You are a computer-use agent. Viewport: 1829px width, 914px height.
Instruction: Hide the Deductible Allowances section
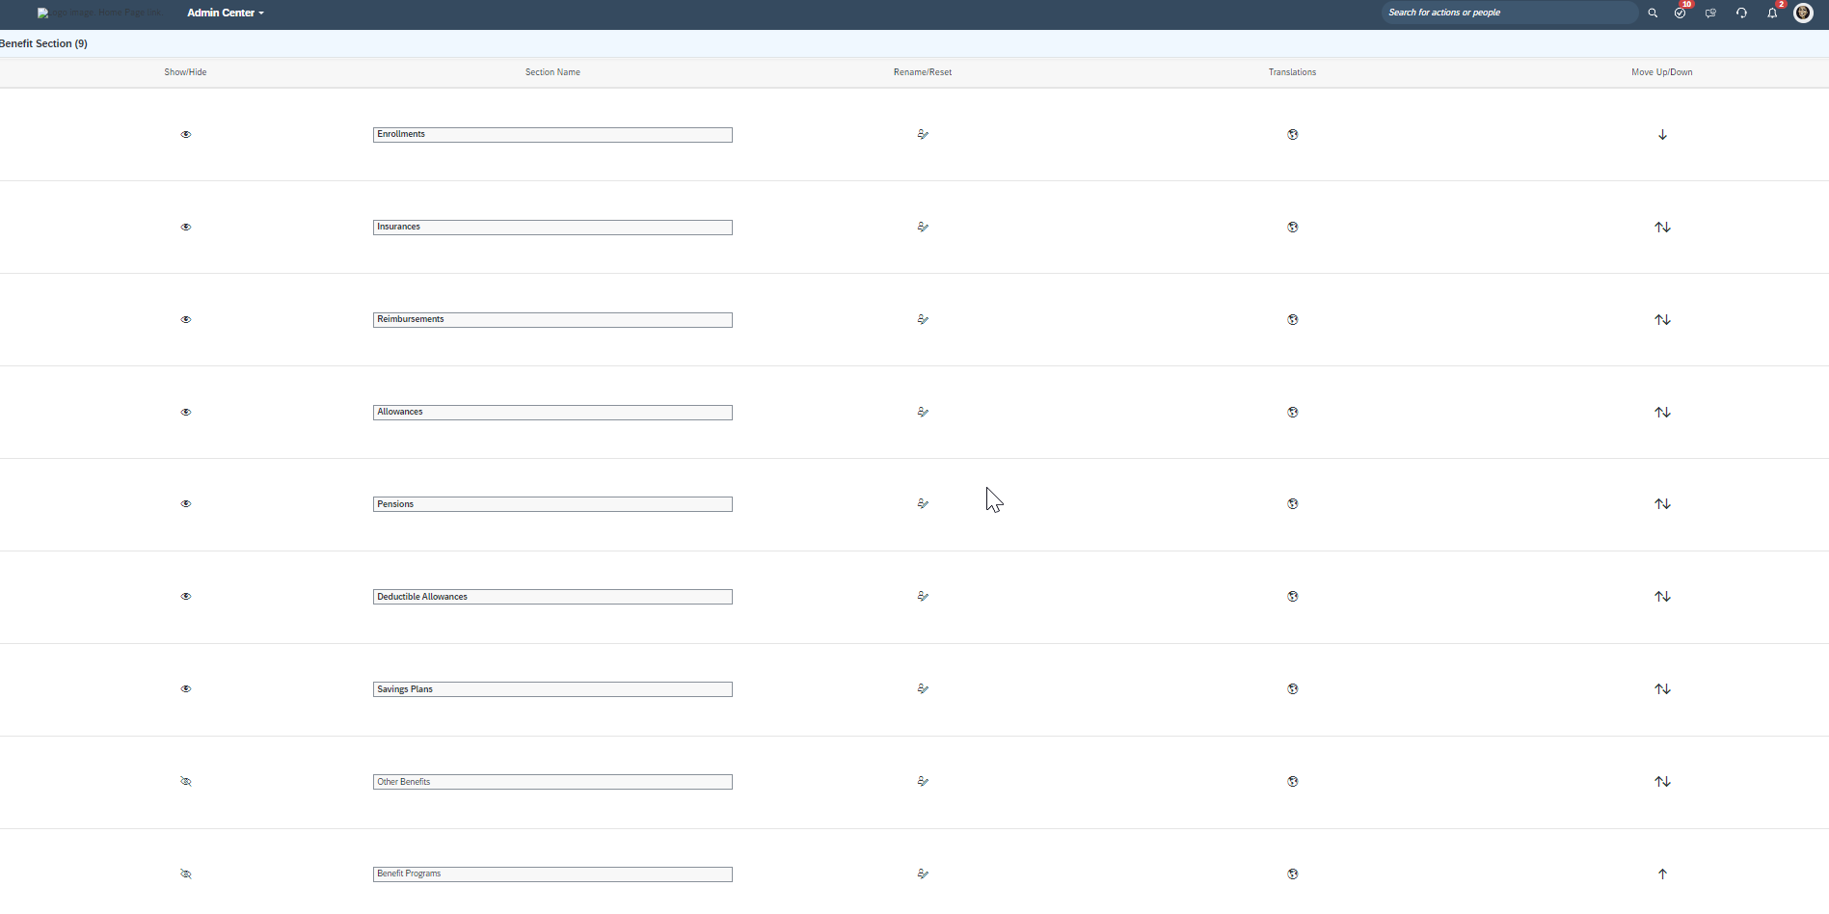[186, 597]
